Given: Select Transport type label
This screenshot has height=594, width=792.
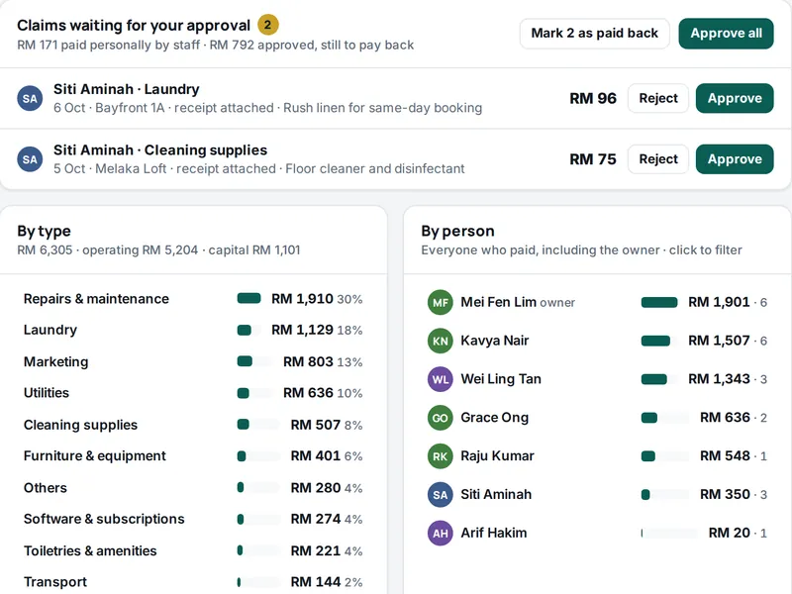Looking at the screenshot, I should [55, 582].
